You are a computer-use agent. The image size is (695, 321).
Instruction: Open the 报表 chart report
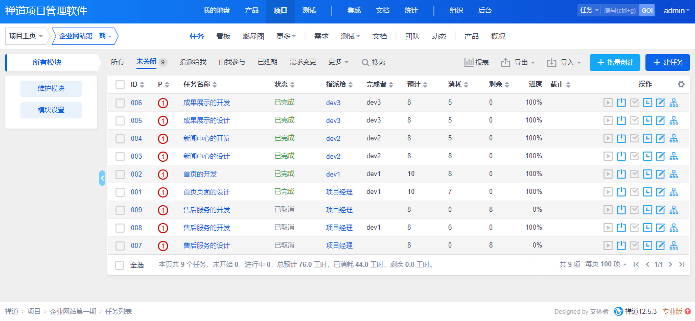click(x=476, y=62)
